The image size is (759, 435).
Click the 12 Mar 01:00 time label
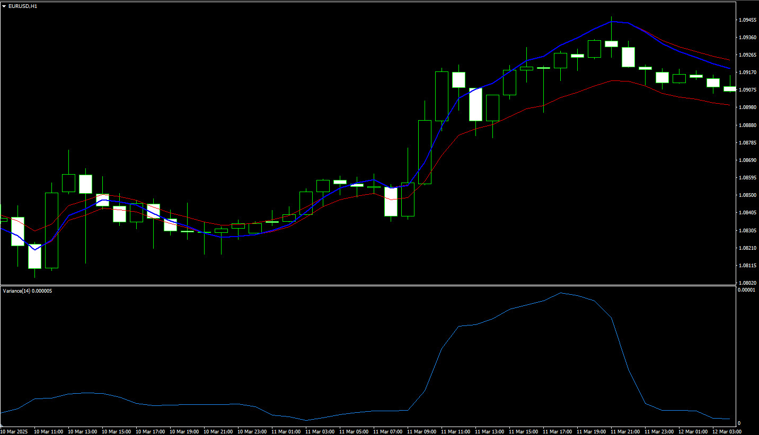[693, 432]
